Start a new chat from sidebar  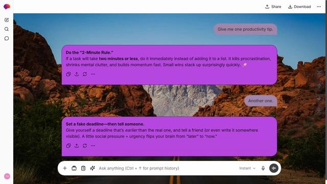click(7, 20)
